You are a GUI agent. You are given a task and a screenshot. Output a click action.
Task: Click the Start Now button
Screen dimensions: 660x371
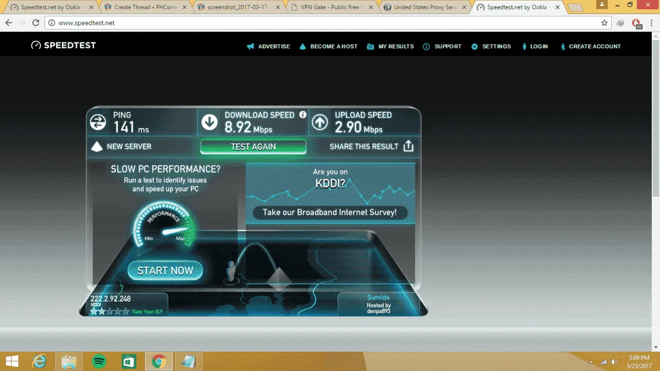(x=165, y=270)
